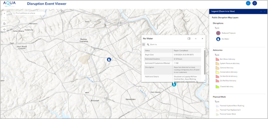Click the 'Repair Completed' status value
The image size is (268, 119).
click(181, 51)
